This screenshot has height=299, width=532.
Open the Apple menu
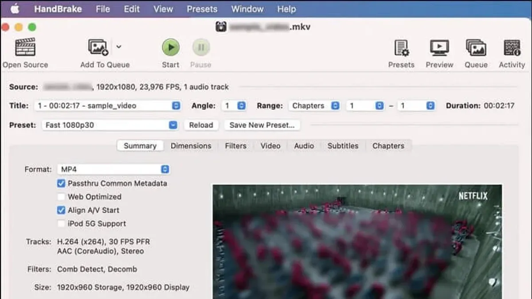pyautogui.click(x=15, y=9)
